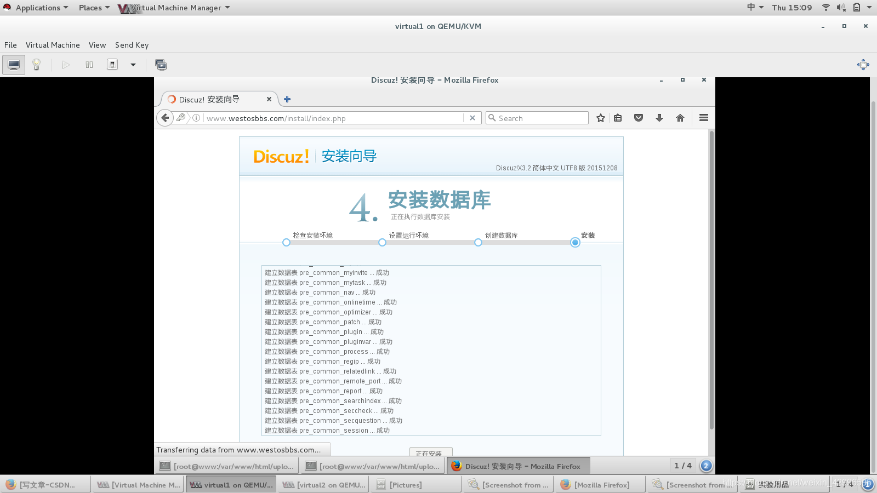Open the Virtual Machine menu
877x493 pixels.
(53, 45)
